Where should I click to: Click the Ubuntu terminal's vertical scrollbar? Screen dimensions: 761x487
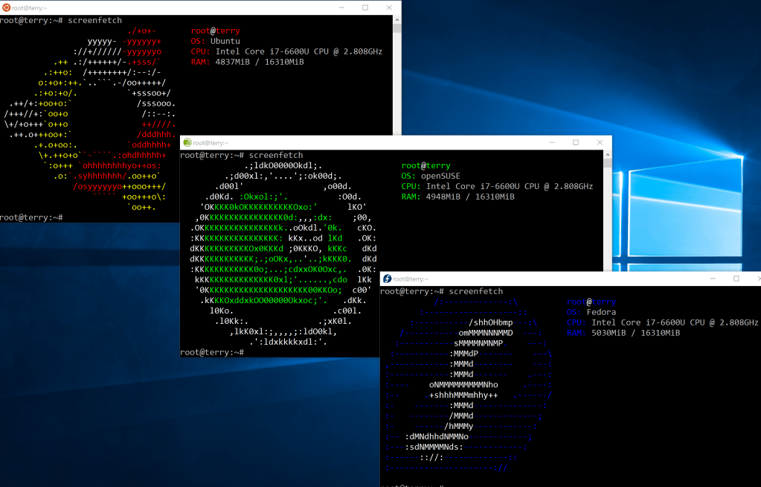click(397, 112)
